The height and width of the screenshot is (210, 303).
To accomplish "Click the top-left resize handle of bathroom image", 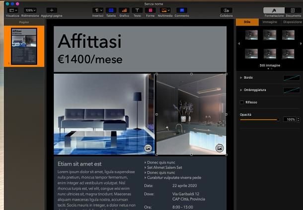I will (x=157, y=74).
